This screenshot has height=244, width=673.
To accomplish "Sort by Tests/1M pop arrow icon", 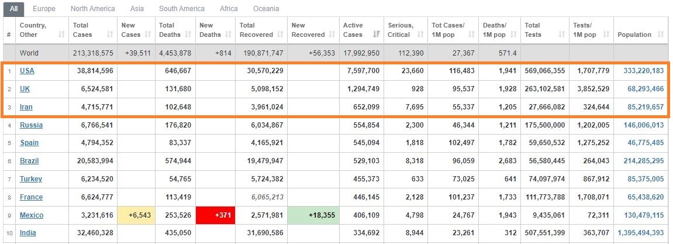I will [x=606, y=35].
